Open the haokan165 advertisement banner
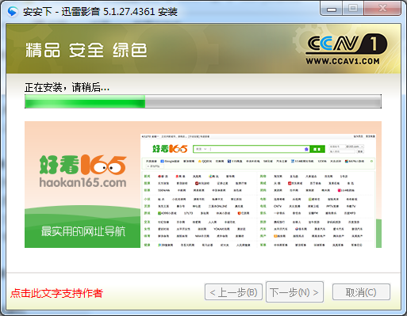 [x=203, y=185]
